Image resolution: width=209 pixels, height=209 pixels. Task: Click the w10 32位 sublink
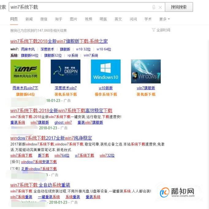(x=83, y=49)
